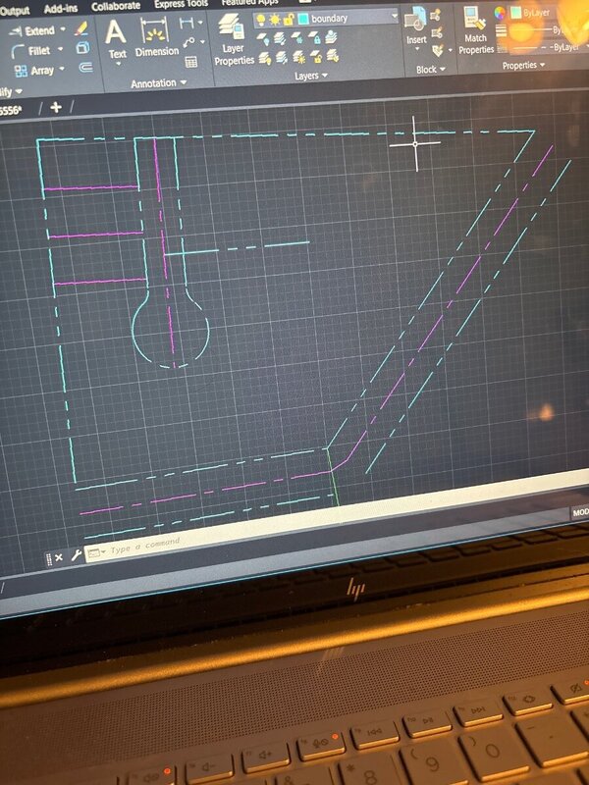Viewport: 589px width, 785px height.
Task: Click the ByLayer color swatch in Properties
Action: click(516, 13)
